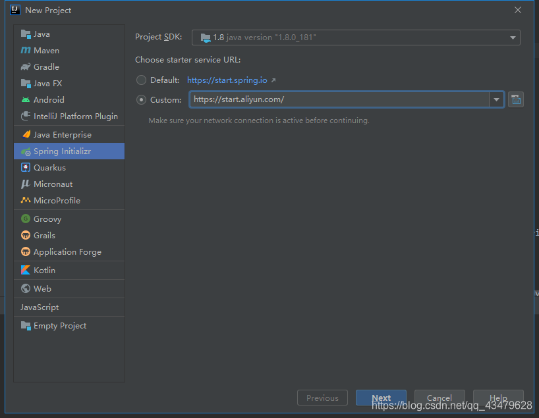Close the New Project dialog

pyautogui.click(x=518, y=11)
